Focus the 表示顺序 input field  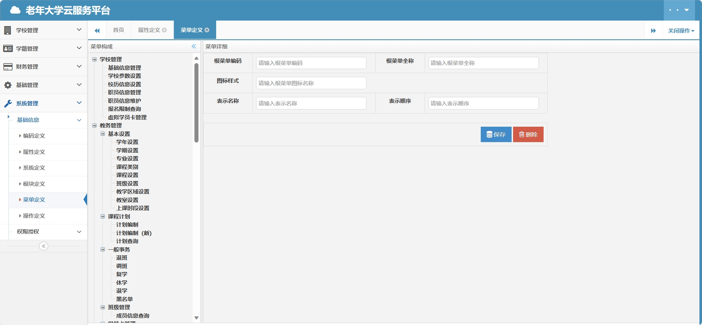click(483, 103)
